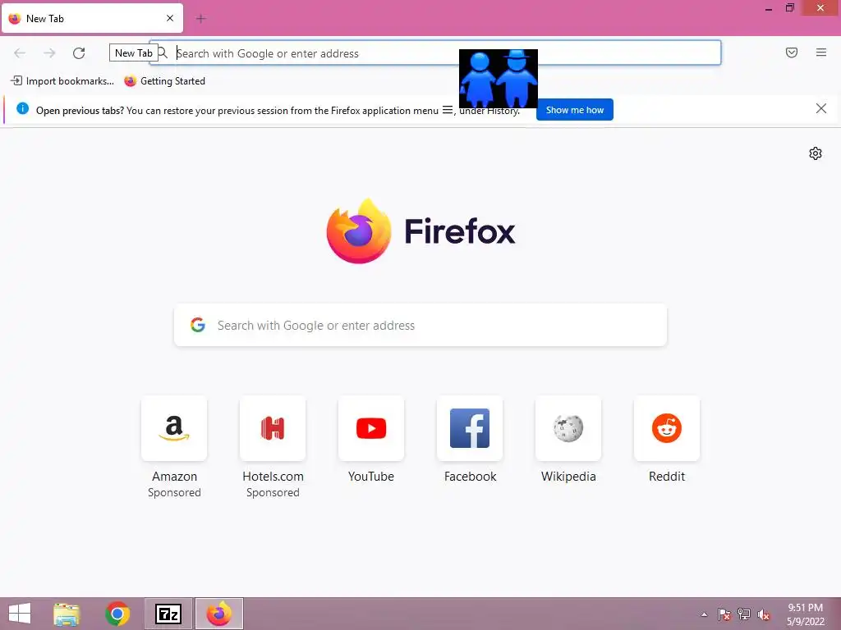
Task: Focus the top address bar field
Action: click(x=435, y=53)
